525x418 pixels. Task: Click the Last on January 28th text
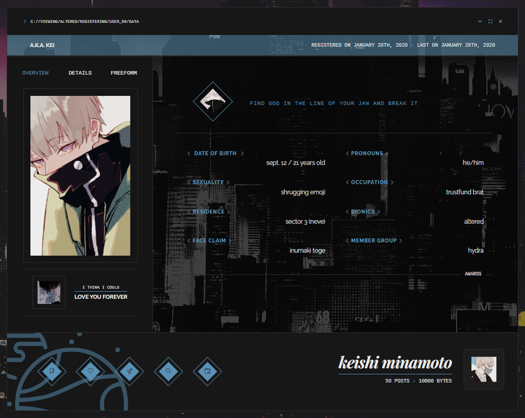[x=456, y=45]
